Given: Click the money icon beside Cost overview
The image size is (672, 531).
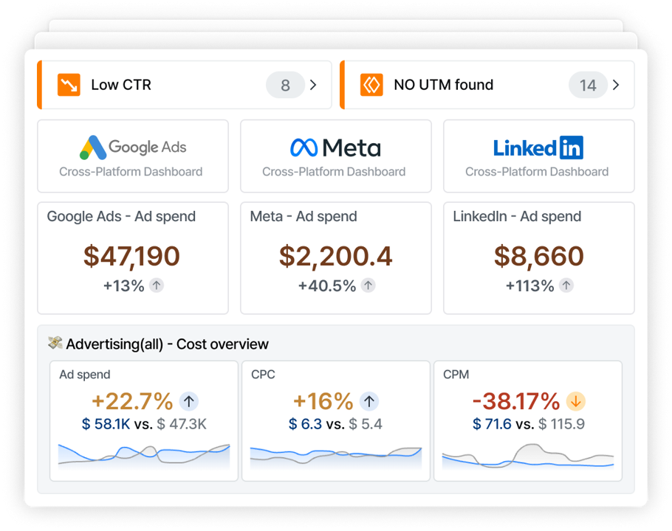Looking at the screenshot, I should coord(56,343).
